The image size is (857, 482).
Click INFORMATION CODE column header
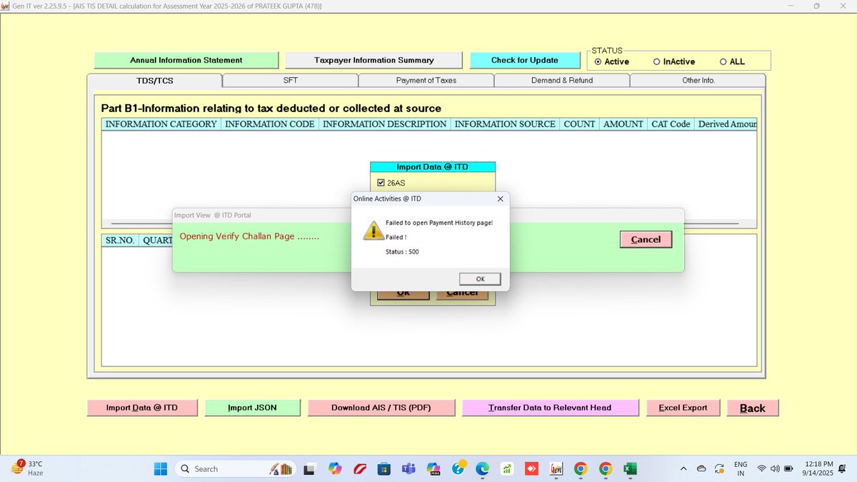[x=270, y=124]
